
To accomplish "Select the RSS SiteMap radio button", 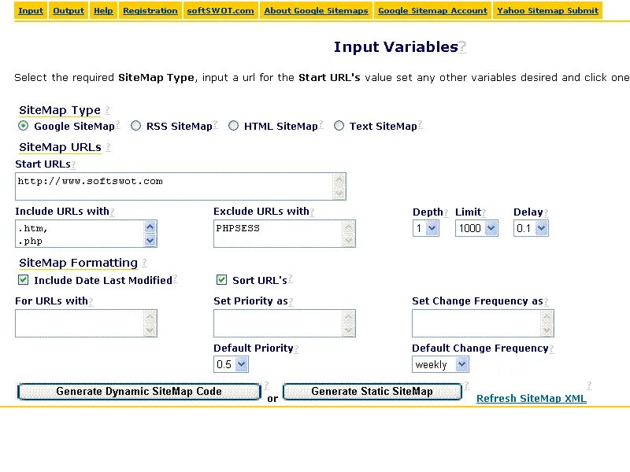I will tap(136, 126).
